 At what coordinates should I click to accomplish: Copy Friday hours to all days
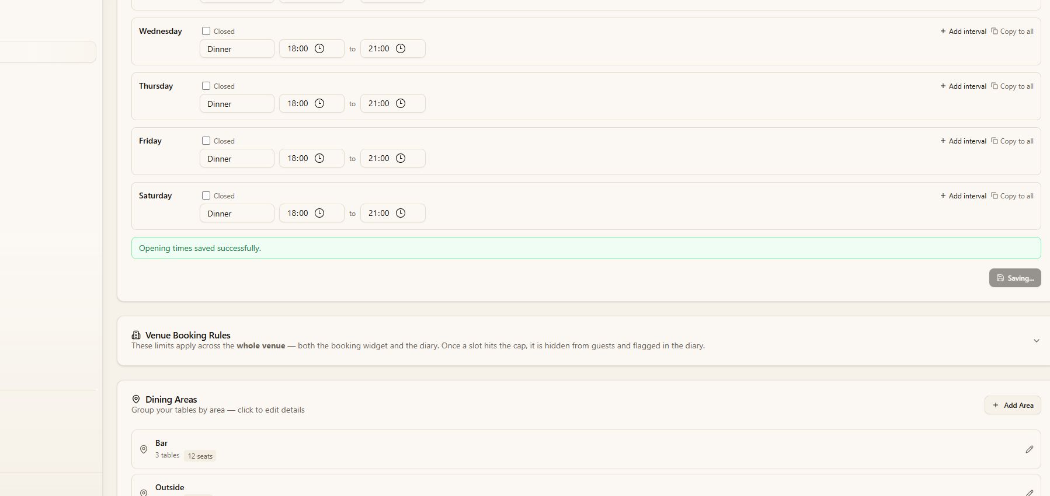[x=1012, y=141]
